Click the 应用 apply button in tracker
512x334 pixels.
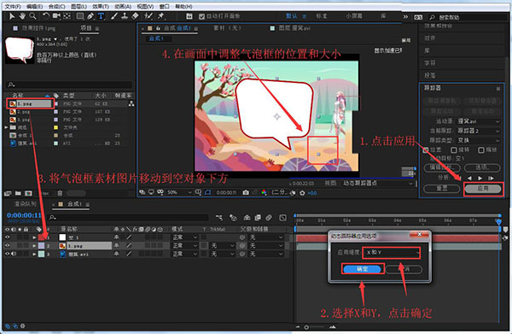point(483,189)
